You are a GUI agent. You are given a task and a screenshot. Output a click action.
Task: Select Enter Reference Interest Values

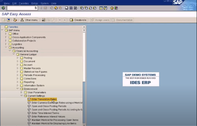[x=48, y=117]
